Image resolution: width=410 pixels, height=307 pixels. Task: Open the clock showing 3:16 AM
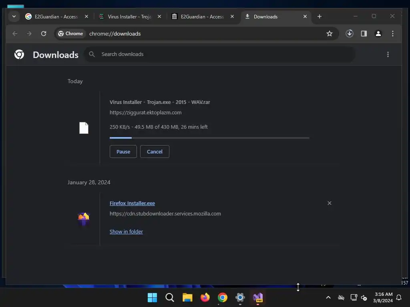(x=383, y=297)
